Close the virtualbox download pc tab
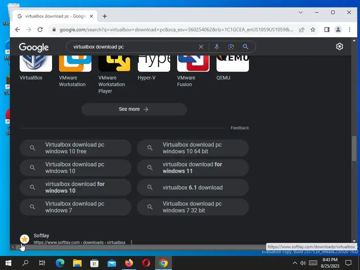 (91, 16)
